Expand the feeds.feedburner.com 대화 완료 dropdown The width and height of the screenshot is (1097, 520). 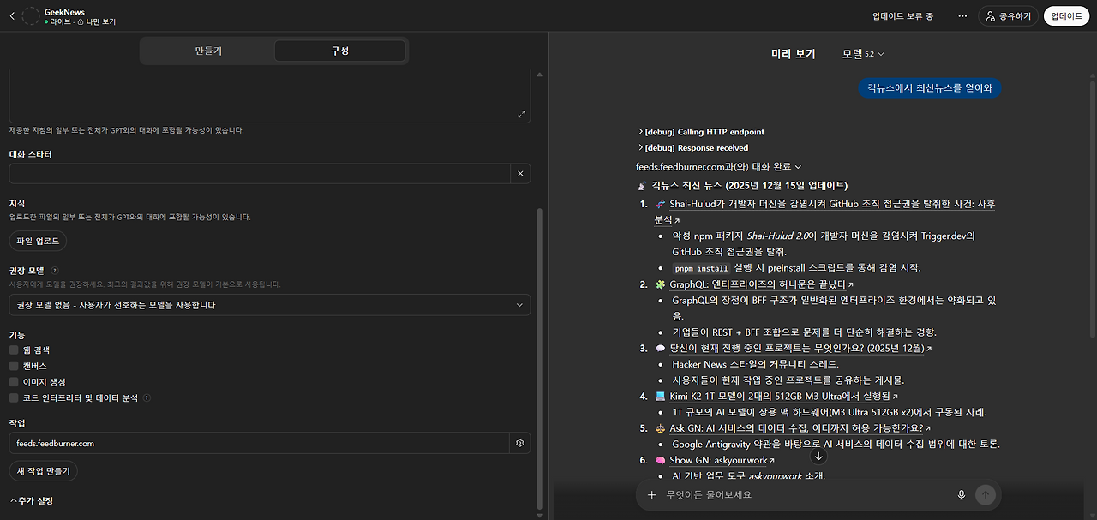(719, 166)
